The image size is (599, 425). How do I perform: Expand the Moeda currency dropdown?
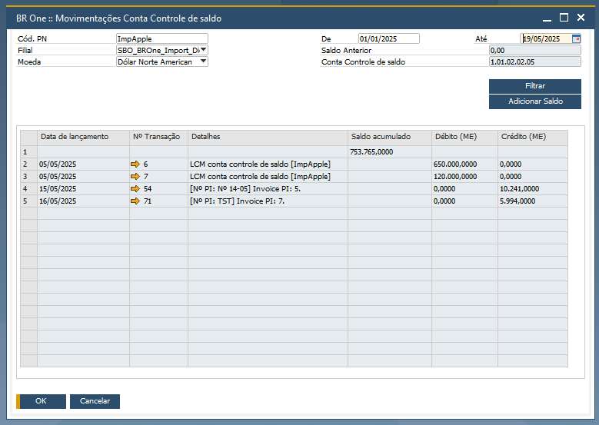coord(204,61)
